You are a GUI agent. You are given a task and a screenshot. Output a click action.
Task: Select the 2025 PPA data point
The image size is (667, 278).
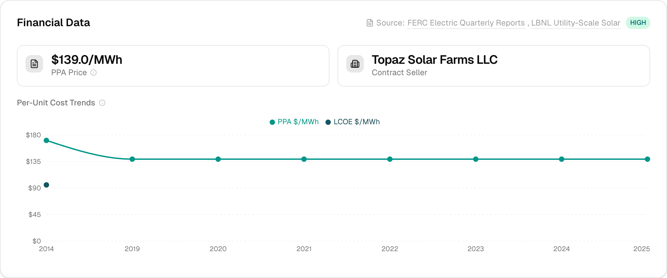click(648, 159)
